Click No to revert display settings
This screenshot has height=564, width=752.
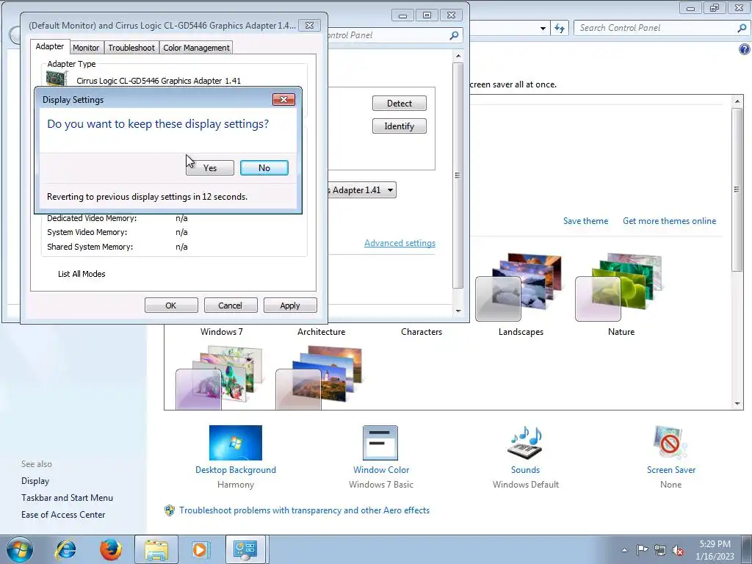[x=264, y=168]
